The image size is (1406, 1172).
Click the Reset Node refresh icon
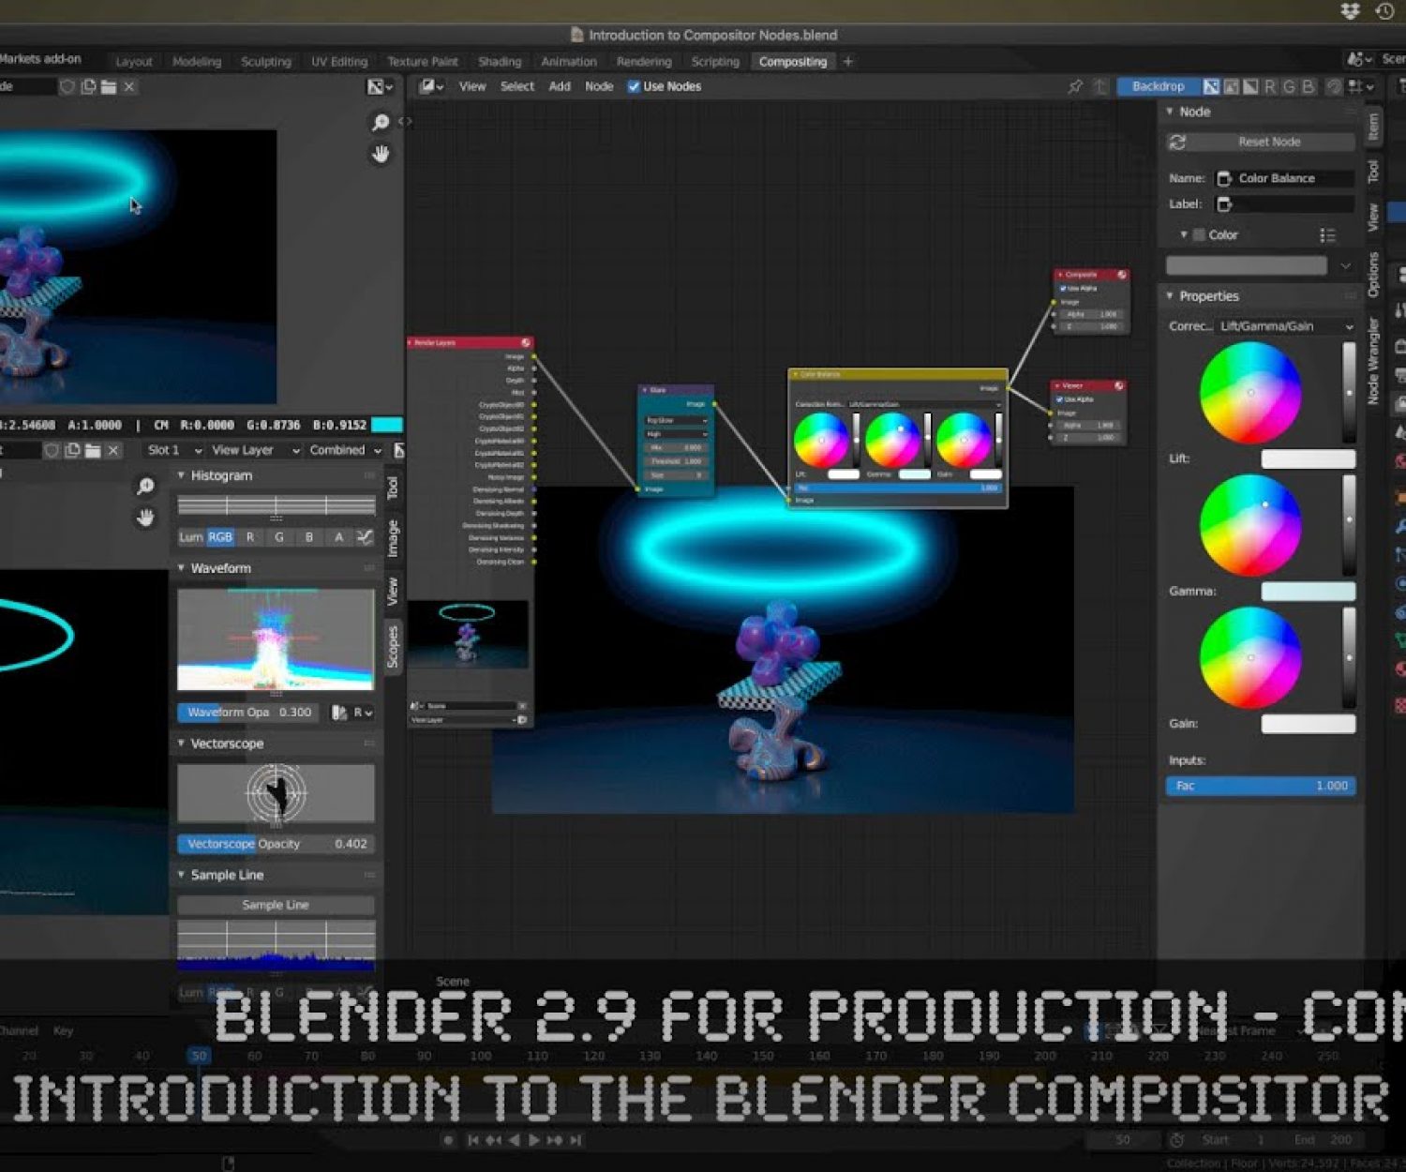[x=1178, y=142]
